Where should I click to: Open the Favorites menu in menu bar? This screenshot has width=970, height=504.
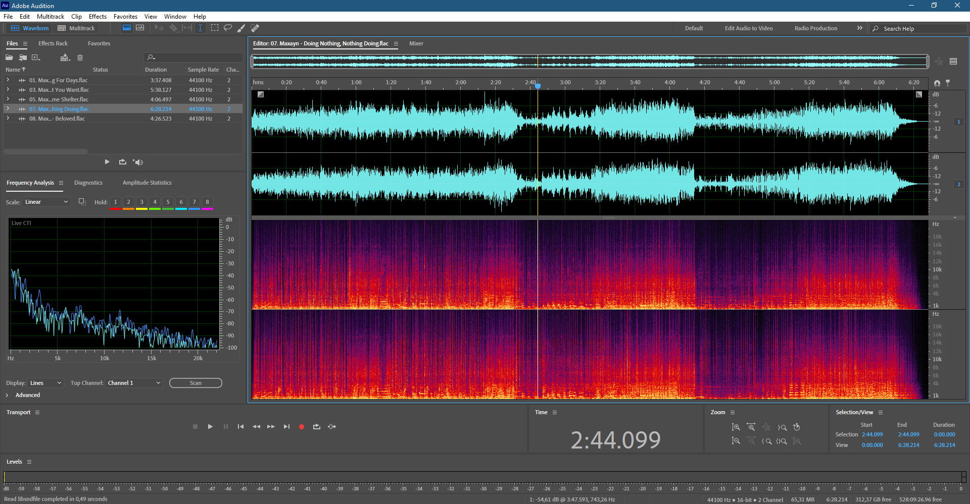point(125,17)
